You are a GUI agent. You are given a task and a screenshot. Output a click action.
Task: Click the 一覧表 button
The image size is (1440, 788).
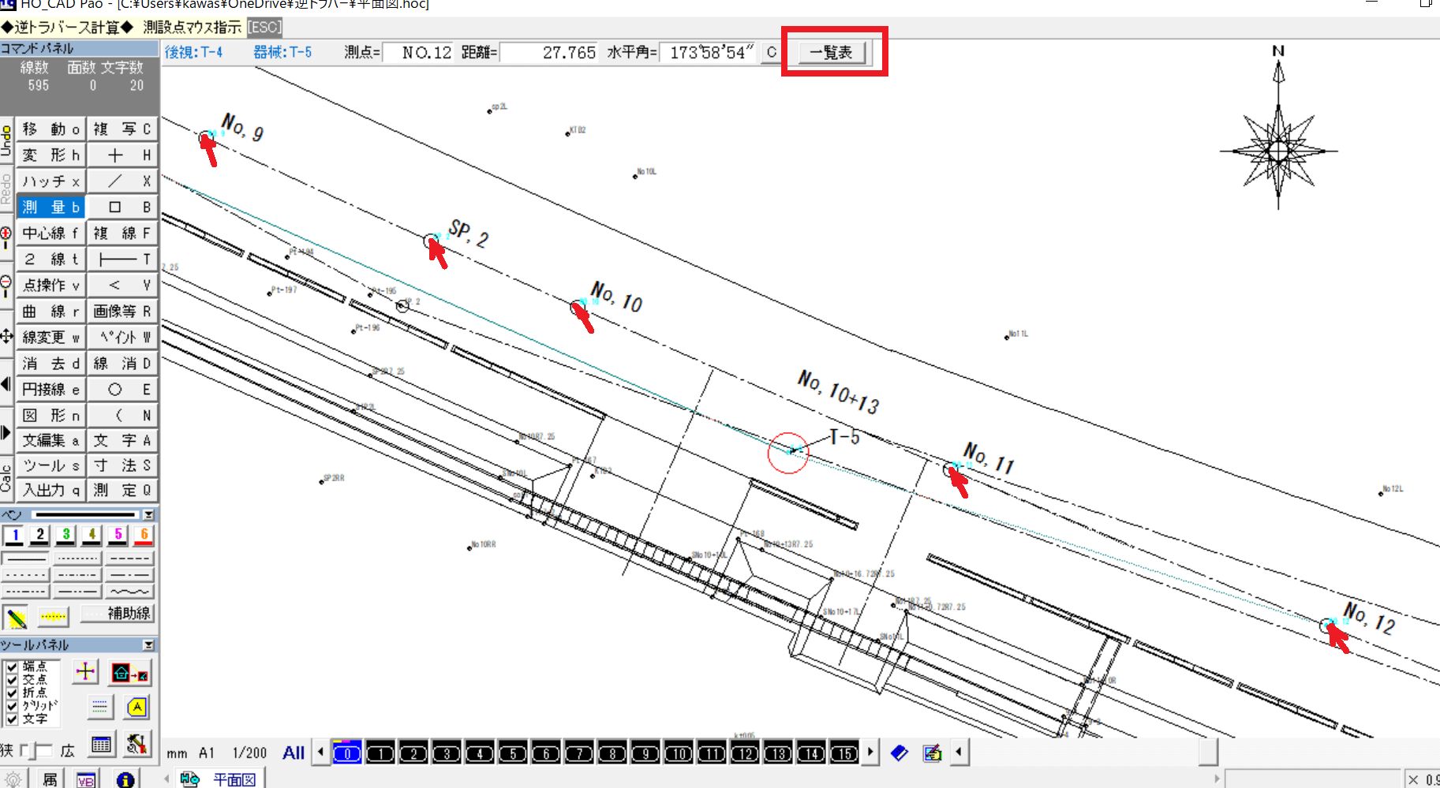[832, 53]
